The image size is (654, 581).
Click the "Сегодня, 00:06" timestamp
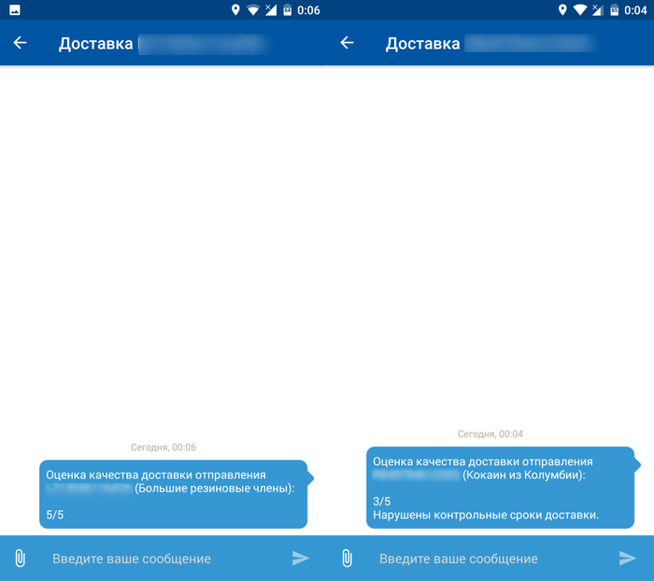[x=163, y=447]
